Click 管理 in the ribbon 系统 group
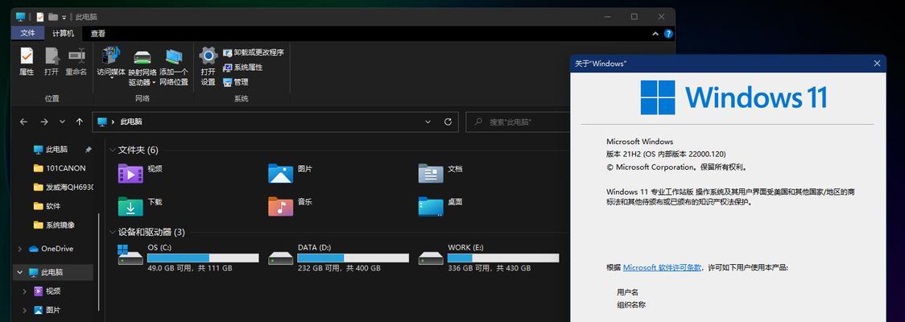Viewport: 905px width, 322px height. coord(235,83)
